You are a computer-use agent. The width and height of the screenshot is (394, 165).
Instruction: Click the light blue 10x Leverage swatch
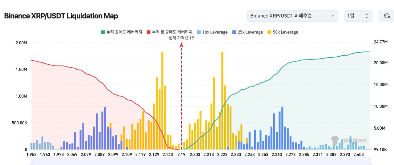coord(198,32)
